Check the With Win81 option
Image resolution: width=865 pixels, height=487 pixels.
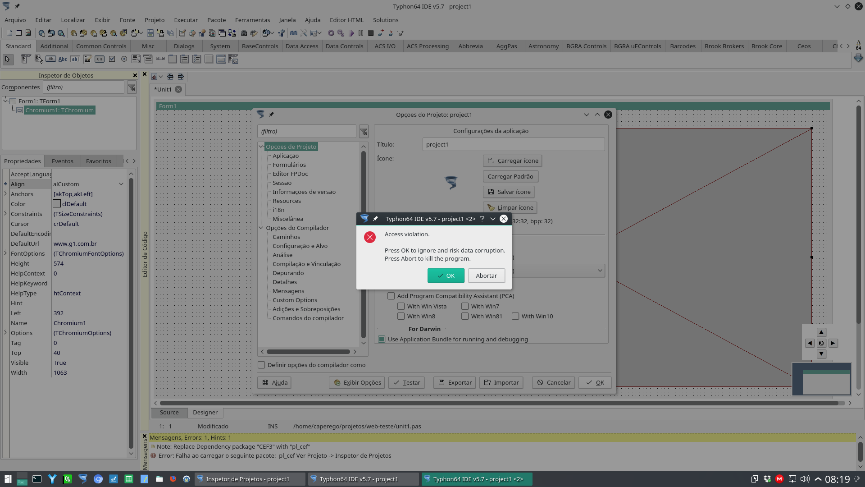pos(465,316)
